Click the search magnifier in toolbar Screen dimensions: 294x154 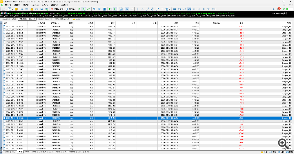(x=273, y=9)
